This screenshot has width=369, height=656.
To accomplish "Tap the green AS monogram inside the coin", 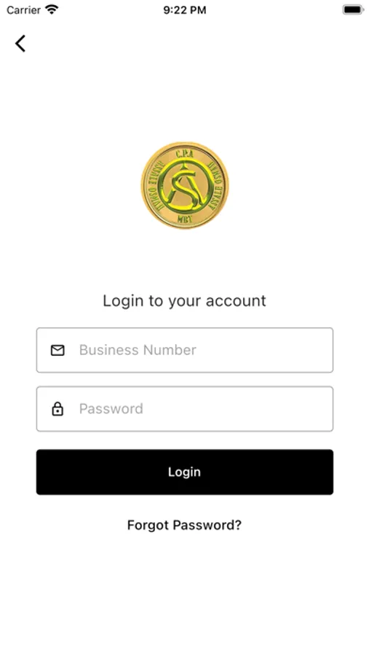I will click(x=185, y=187).
